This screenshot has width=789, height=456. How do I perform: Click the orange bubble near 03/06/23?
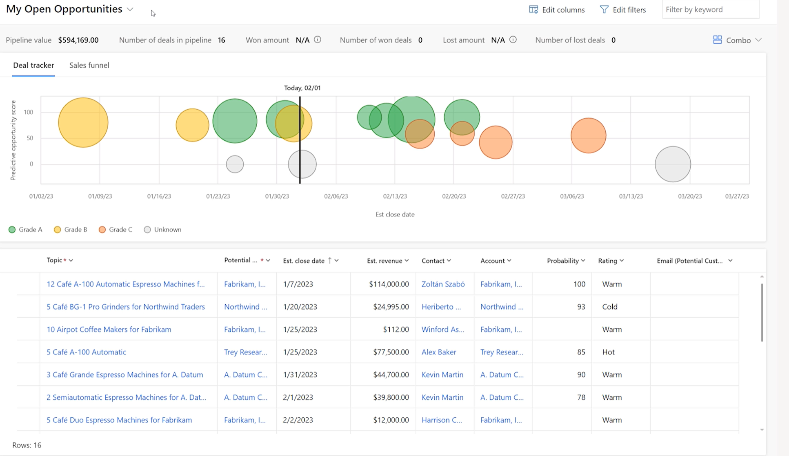click(x=588, y=135)
